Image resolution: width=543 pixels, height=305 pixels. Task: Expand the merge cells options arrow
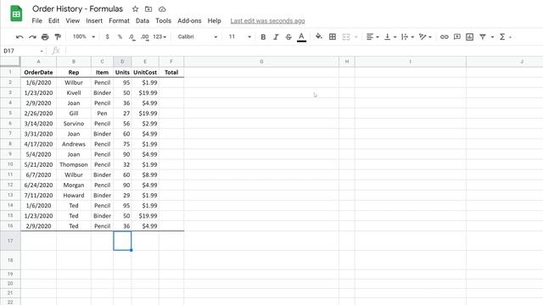(356, 37)
